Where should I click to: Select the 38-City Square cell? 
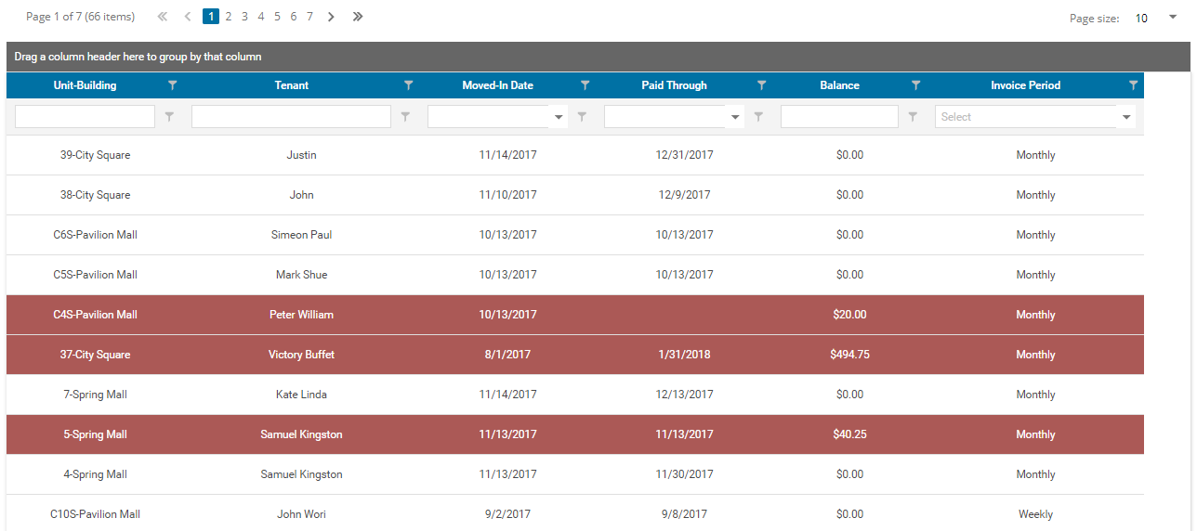pyautogui.click(x=95, y=195)
